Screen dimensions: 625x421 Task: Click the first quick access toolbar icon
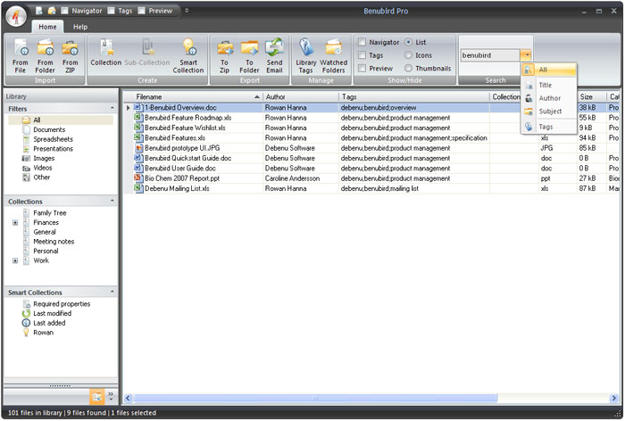[38, 11]
